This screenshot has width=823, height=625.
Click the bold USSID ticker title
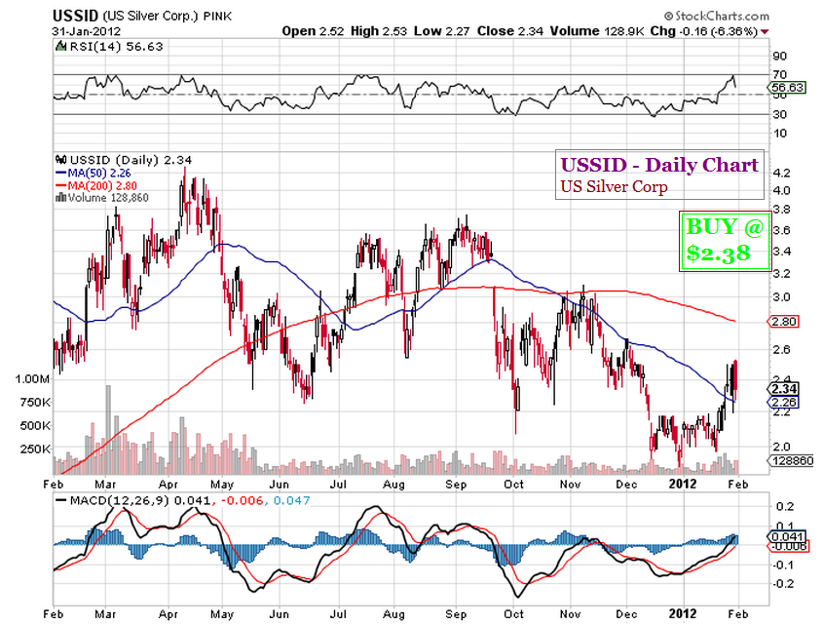point(75,16)
